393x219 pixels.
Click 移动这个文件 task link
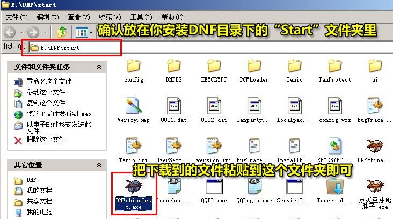[46, 92]
